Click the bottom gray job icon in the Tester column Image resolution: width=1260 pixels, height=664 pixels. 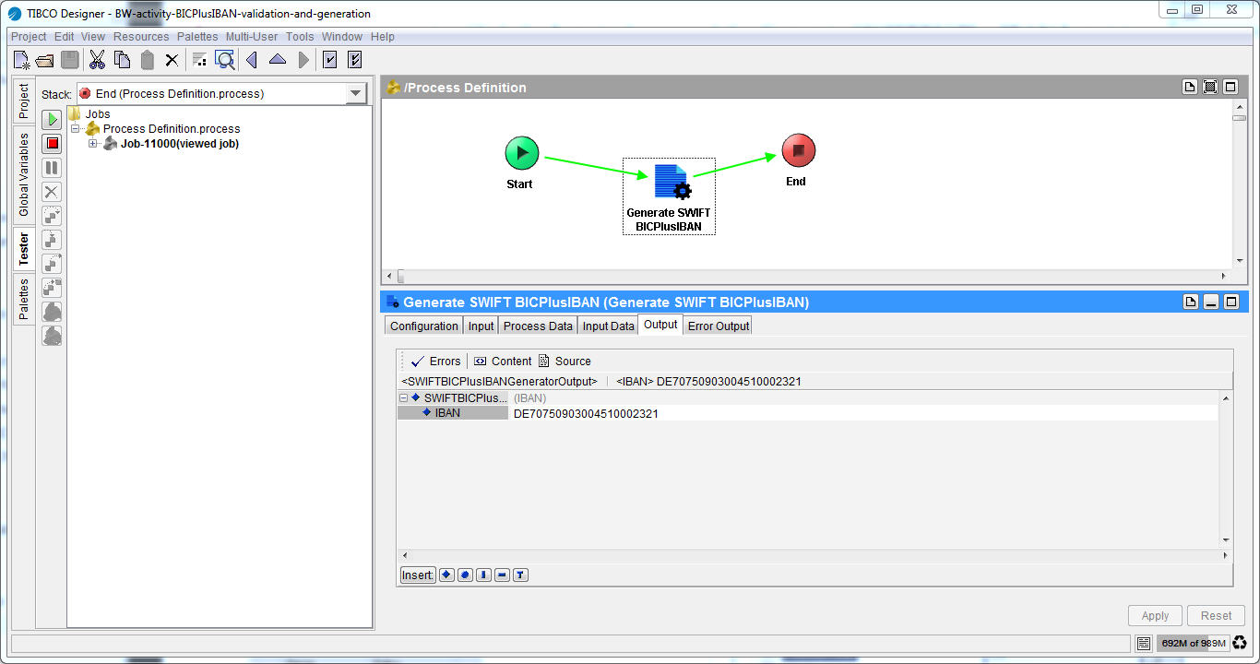click(52, 336)
